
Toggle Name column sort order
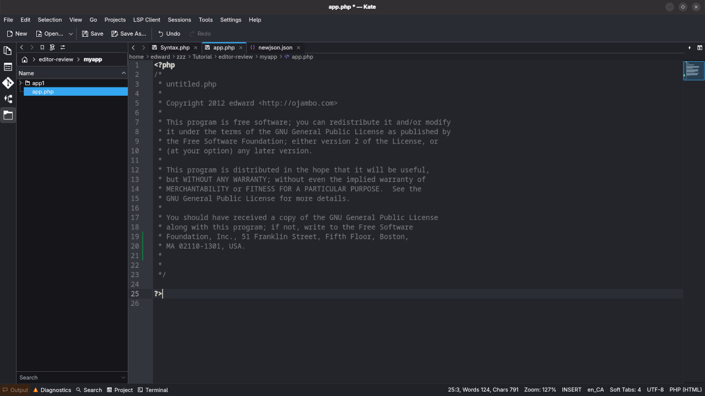(x=72, y=73)
